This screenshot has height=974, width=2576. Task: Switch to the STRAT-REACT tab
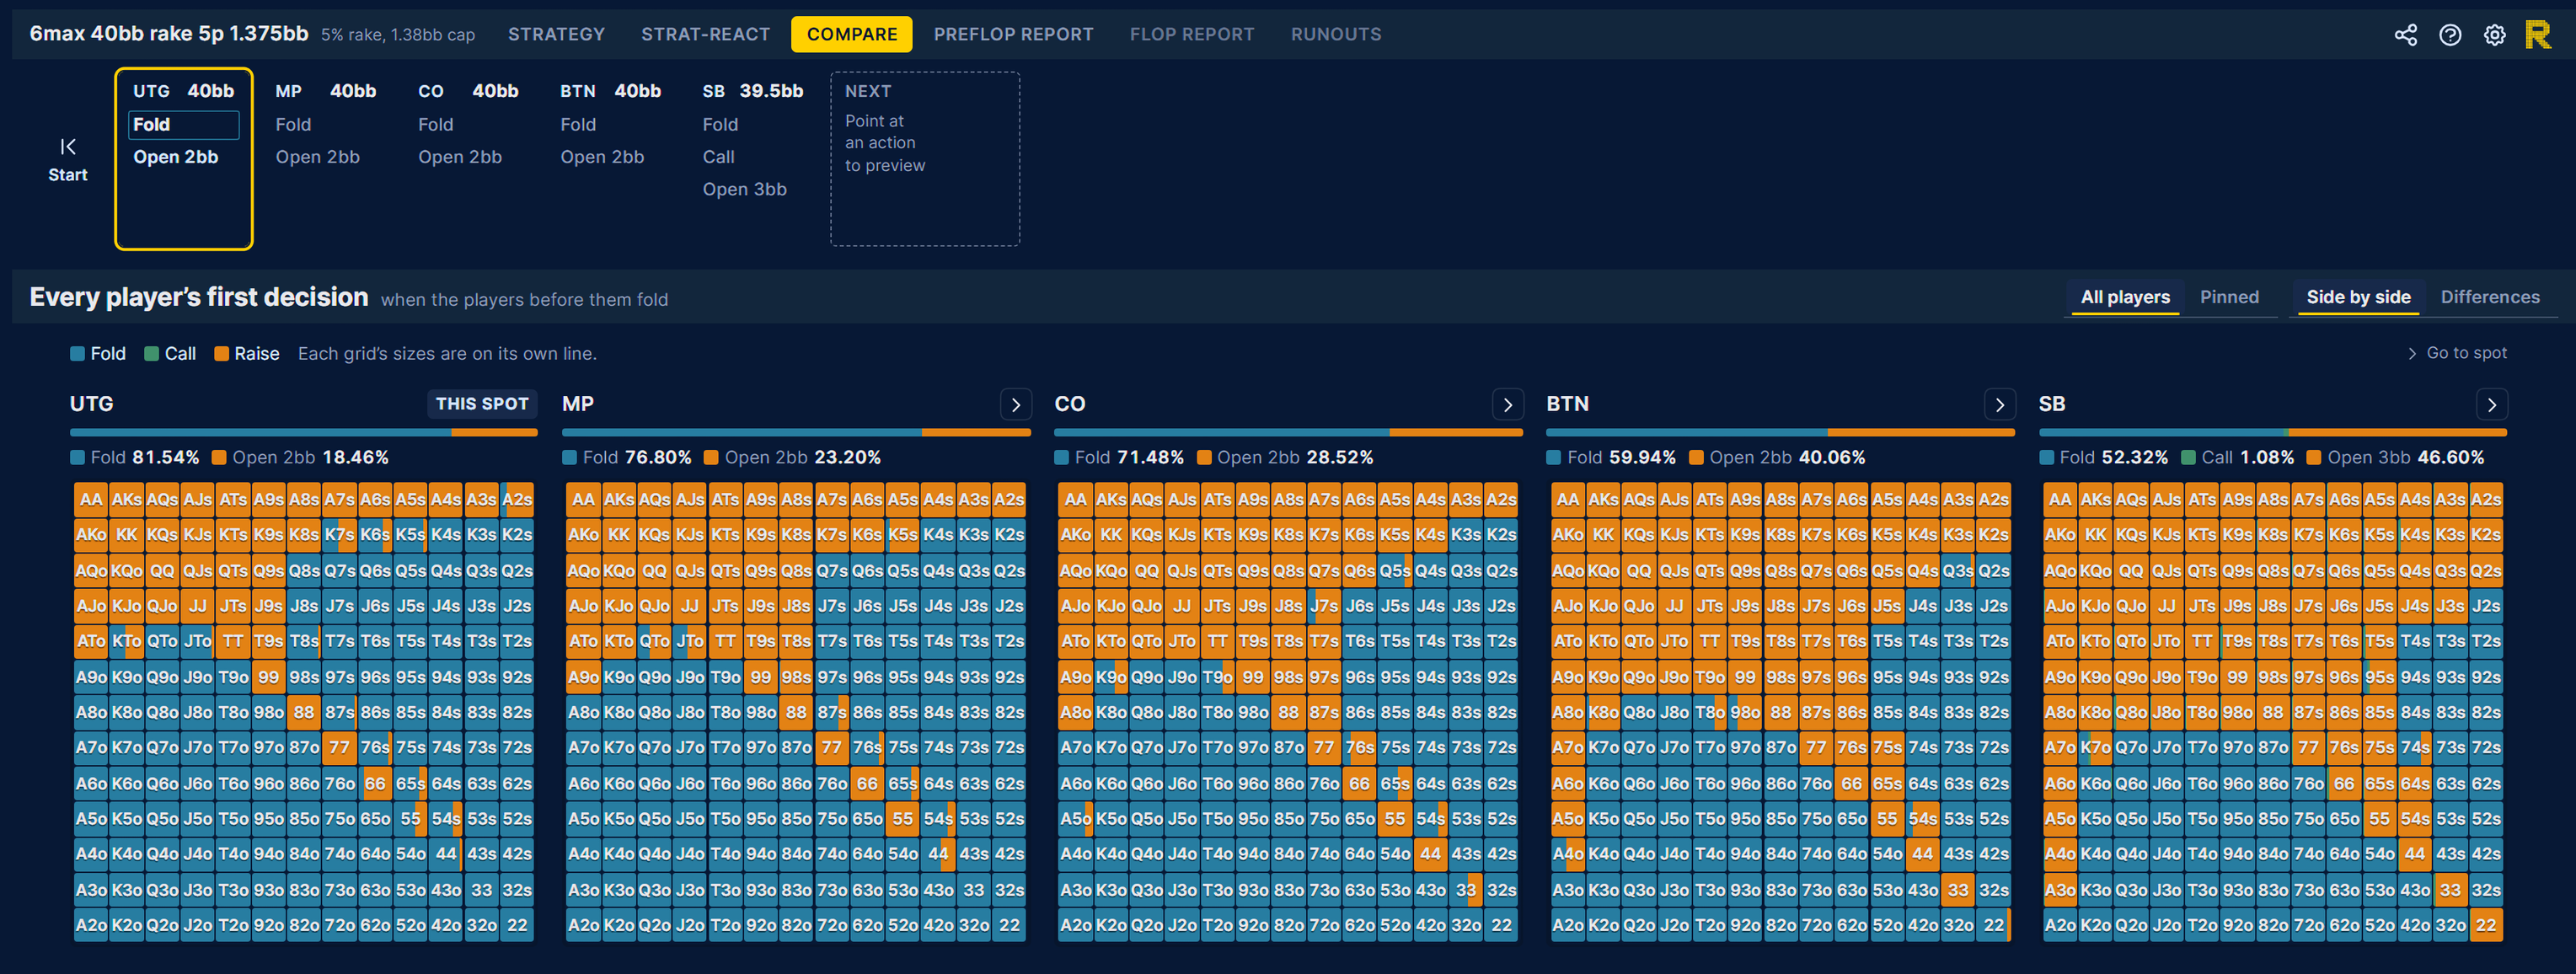coord(705,34)
